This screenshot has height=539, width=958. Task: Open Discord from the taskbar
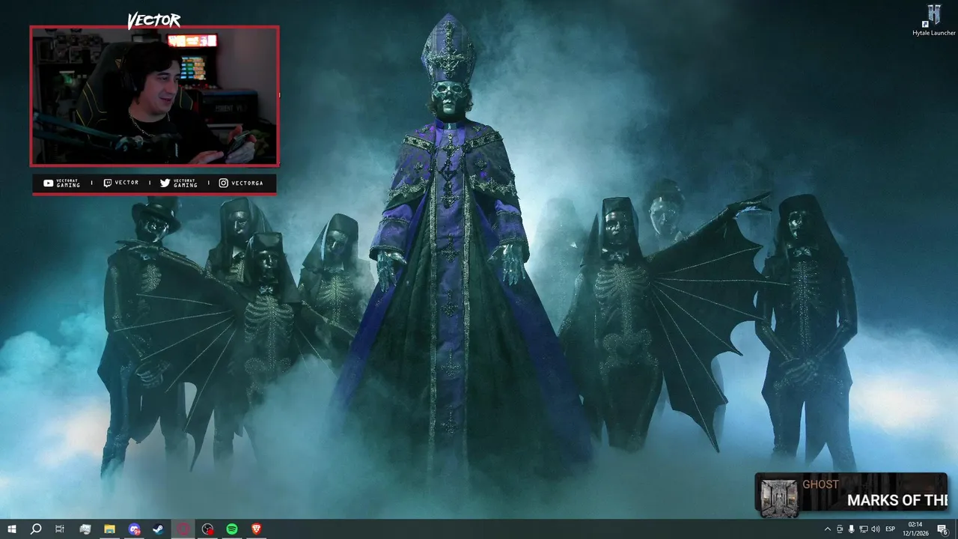134,529
